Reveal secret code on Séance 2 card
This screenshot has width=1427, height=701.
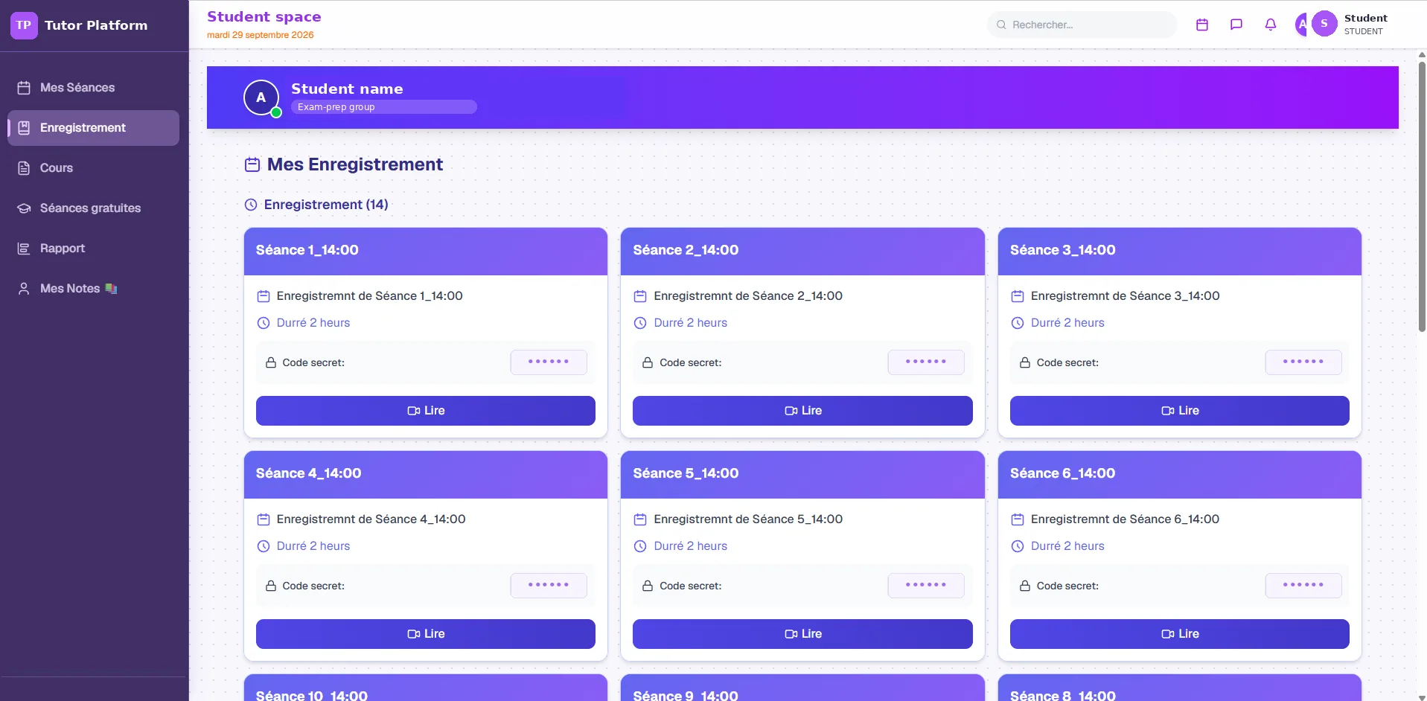pyautogui.click(x=926, y=362)
